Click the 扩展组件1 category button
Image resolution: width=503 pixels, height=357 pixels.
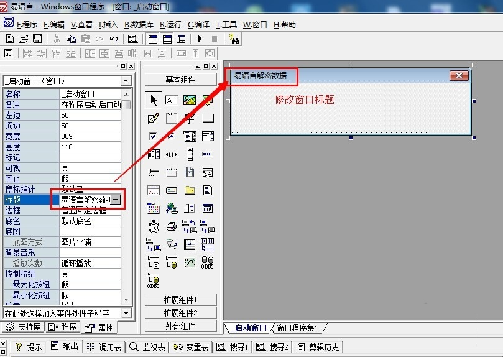[180, 300]
